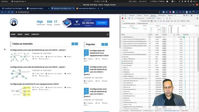199x112 pixels.
Task: Export HAR with the download arrow icon
Action: tap(170, 18)
